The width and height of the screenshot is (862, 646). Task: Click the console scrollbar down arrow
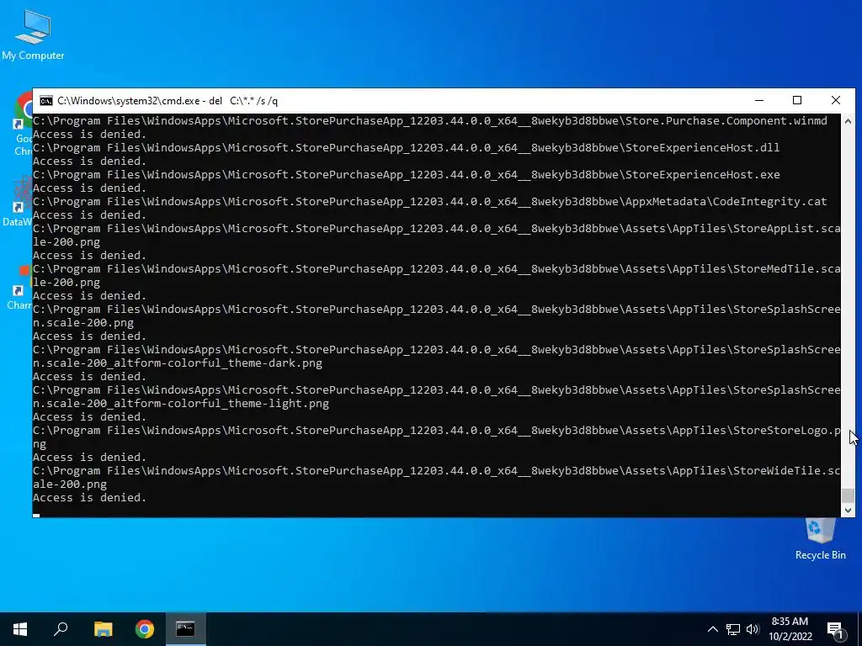coord(848,511)
